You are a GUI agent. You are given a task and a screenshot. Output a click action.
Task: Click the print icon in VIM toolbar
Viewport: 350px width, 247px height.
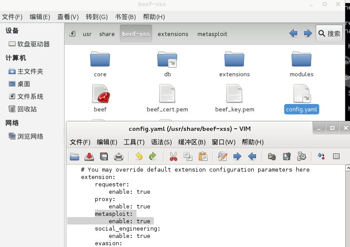tap(119, 156)
